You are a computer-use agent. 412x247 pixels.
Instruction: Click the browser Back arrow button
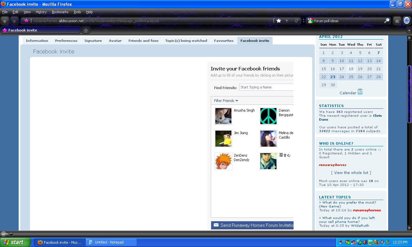[5, 21]
